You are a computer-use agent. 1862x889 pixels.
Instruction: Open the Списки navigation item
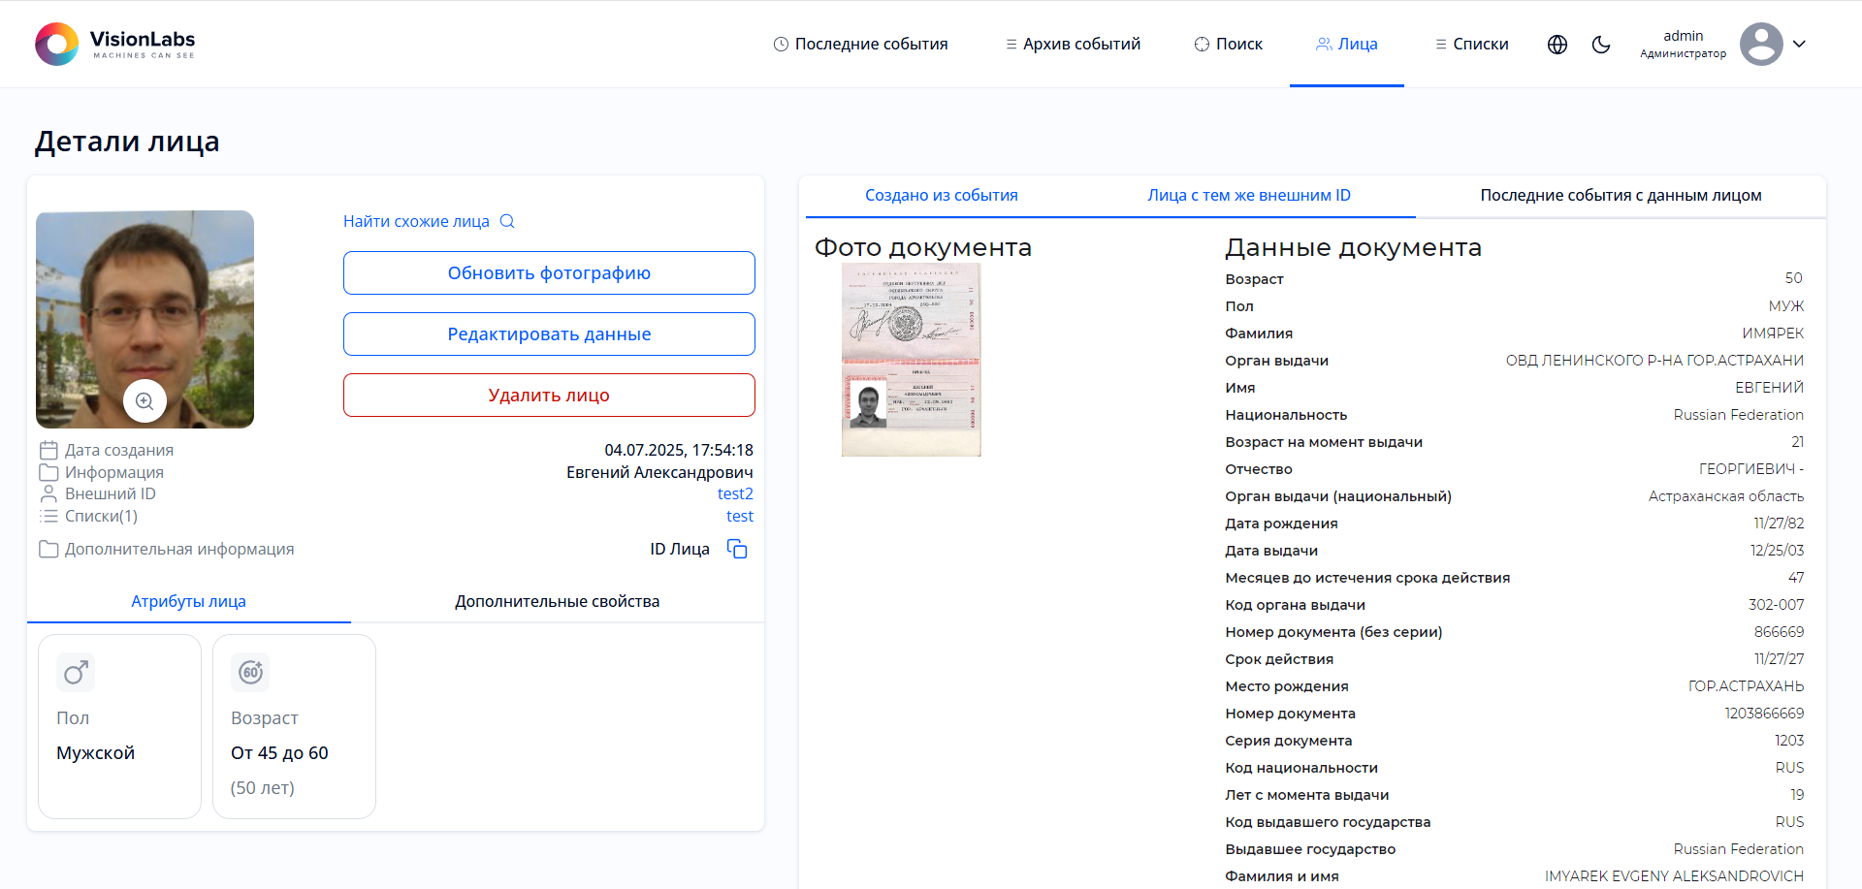pyautogui.click(x=1471, y=45)
